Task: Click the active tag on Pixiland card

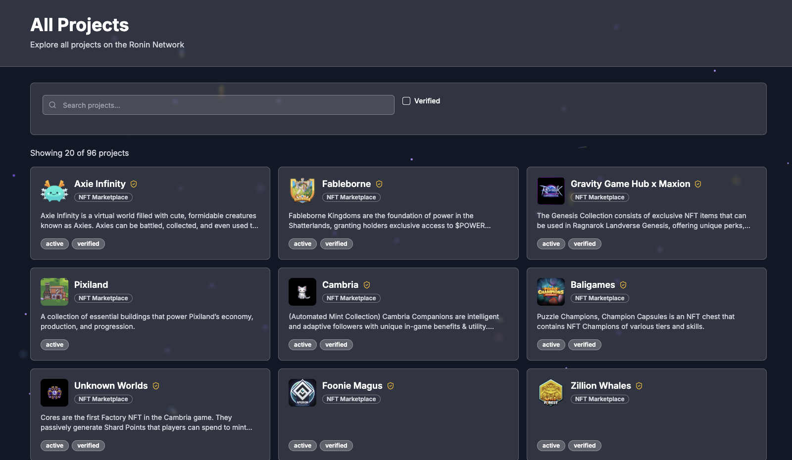Action: pyautogui.click(x=54, y=345)
